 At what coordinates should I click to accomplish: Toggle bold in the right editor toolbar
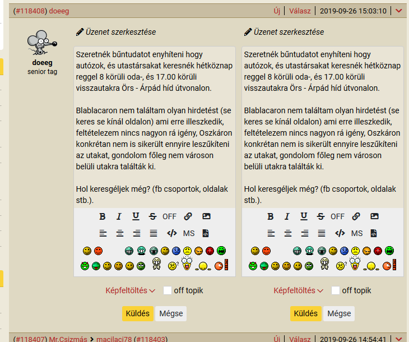click(270, 216)
